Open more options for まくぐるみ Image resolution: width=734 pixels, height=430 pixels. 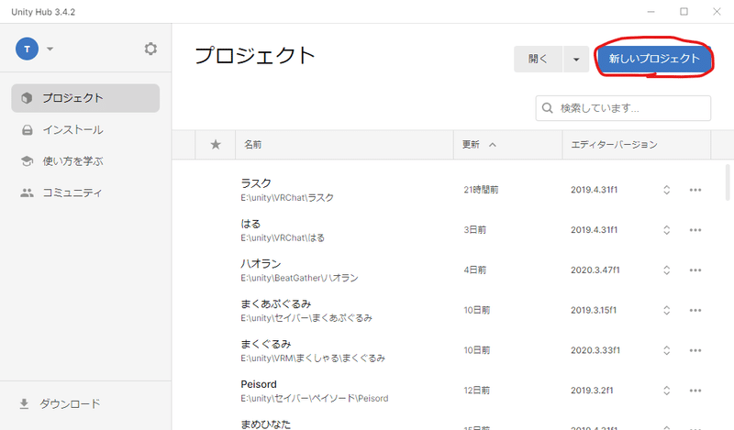click(x=695, y=350)
